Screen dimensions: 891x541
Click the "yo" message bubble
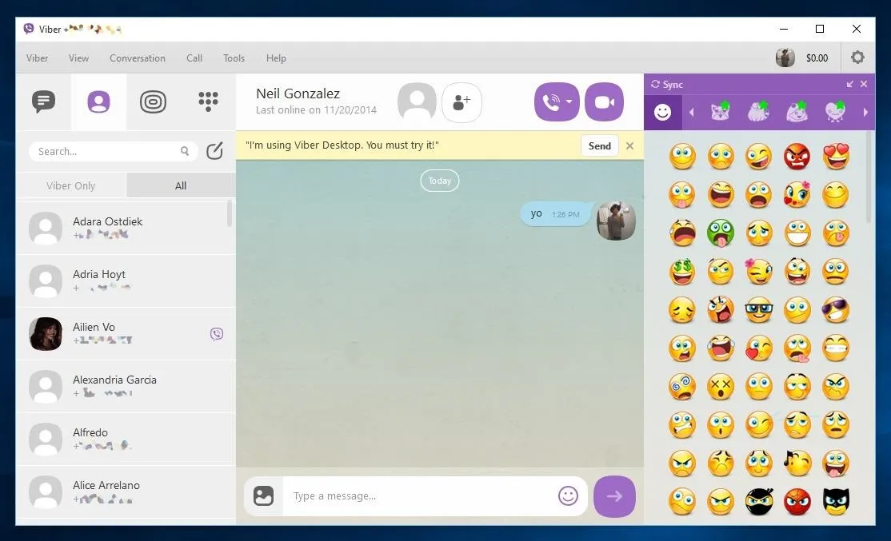[x=556, y=214]
